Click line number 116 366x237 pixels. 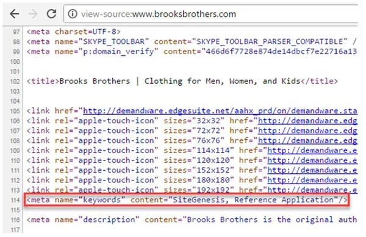pos(15,220)
